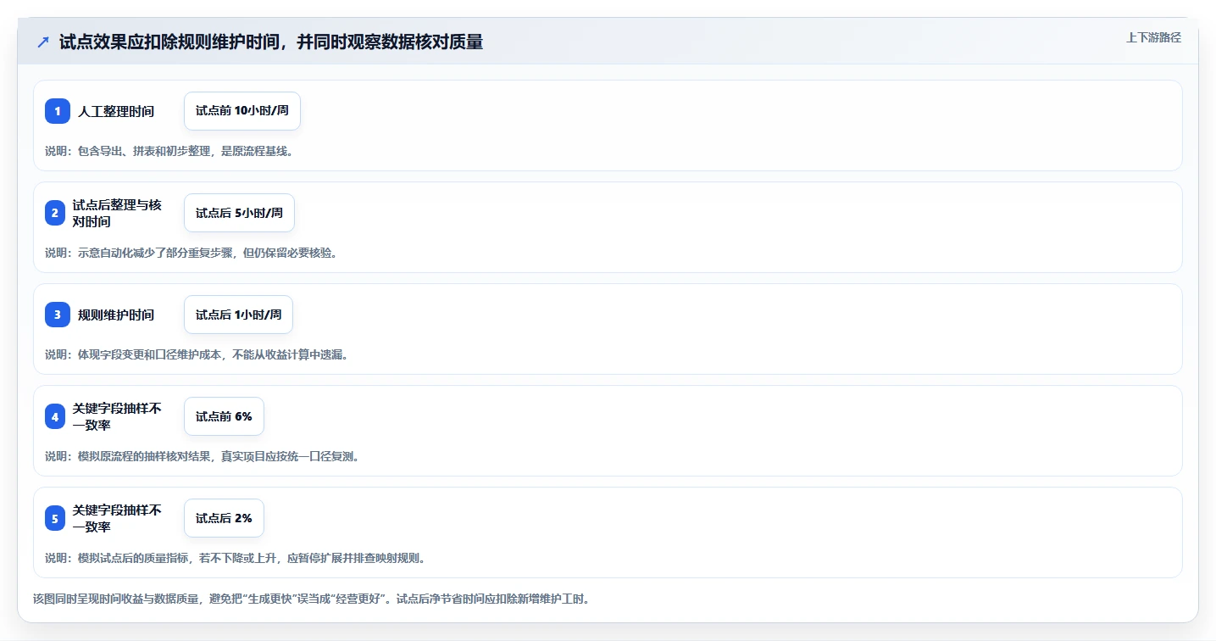Viewport: 1216px width, 641px height.
Task: Click the note about 原流程的抽样核对结果
Action: pyautogui.click(x=203, y=456)
